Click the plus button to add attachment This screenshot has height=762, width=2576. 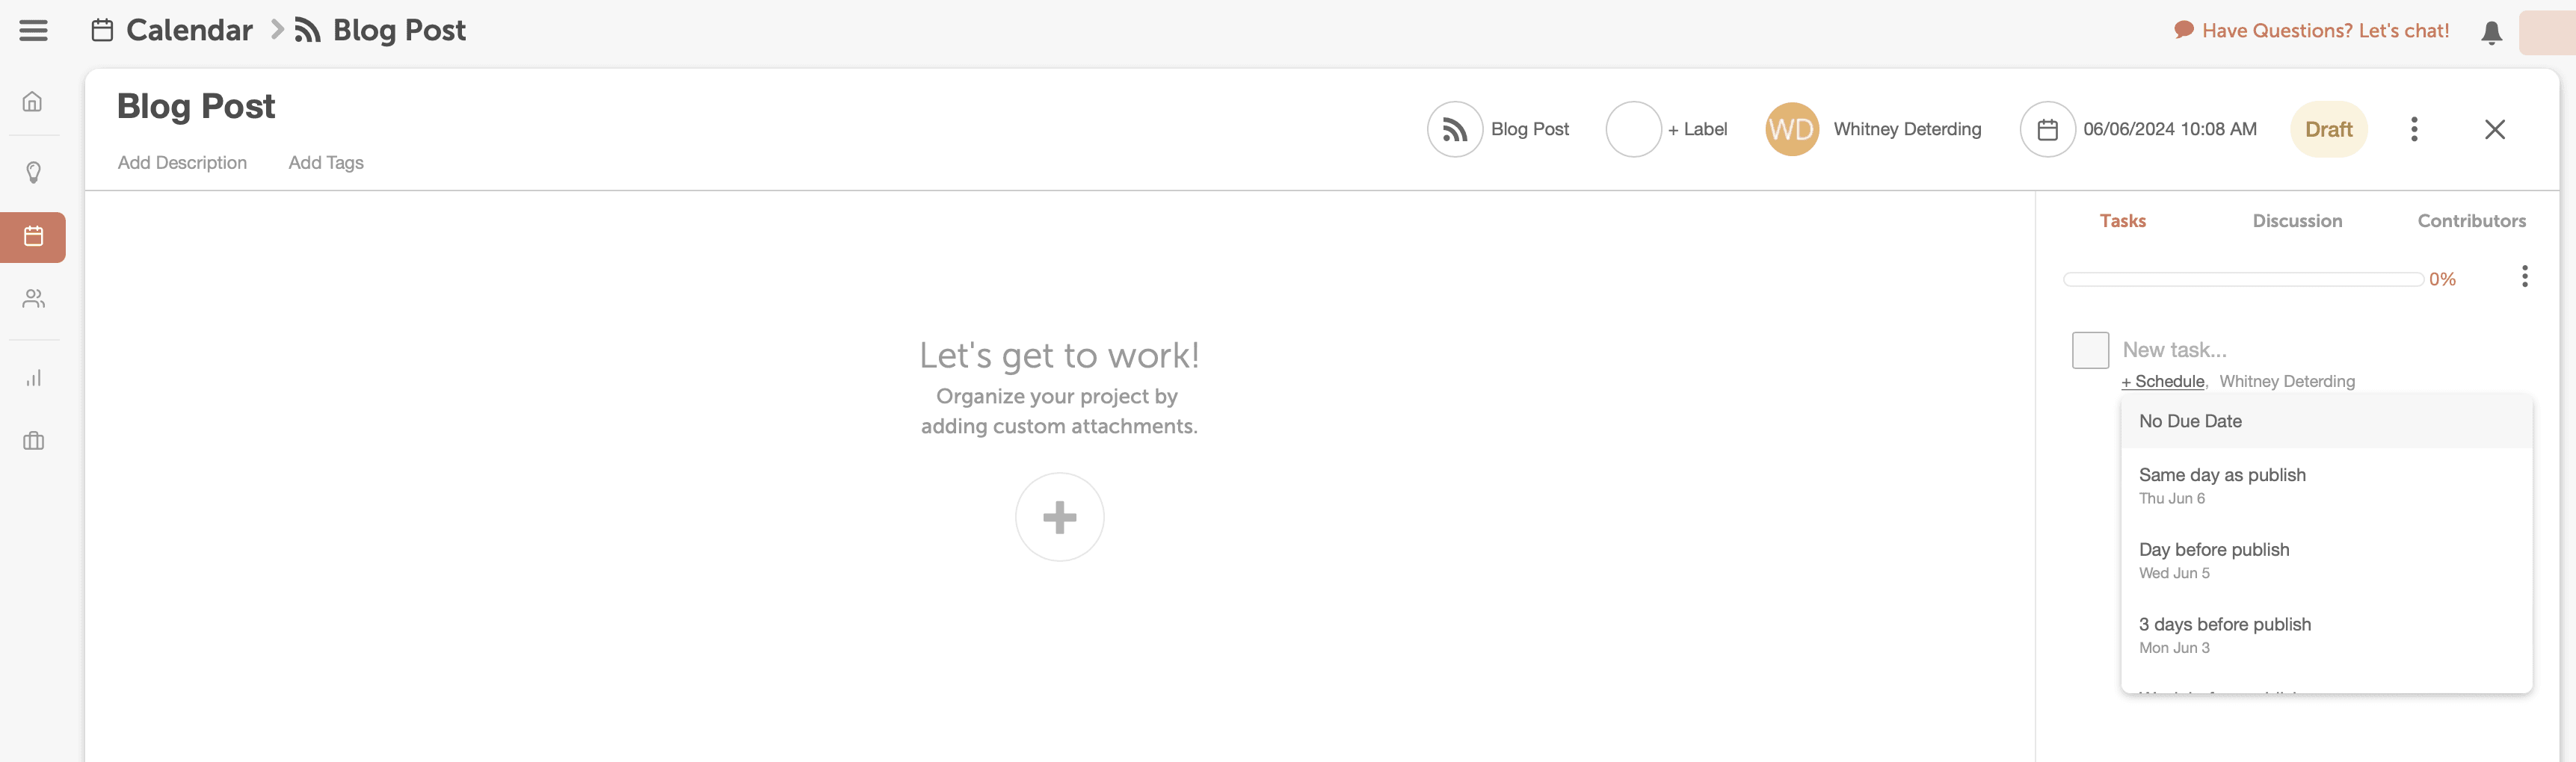click(1059, 517)
